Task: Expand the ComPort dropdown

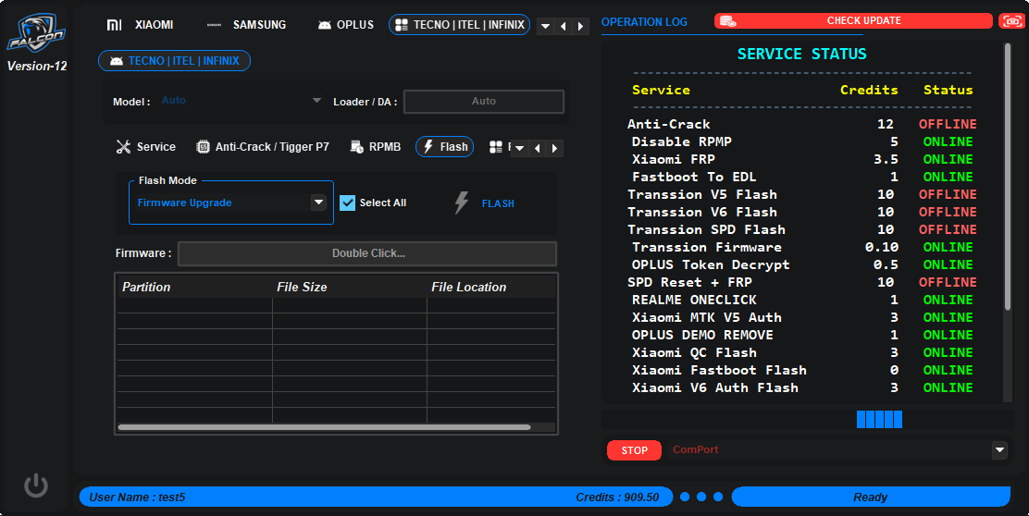Action: (999, 449)
